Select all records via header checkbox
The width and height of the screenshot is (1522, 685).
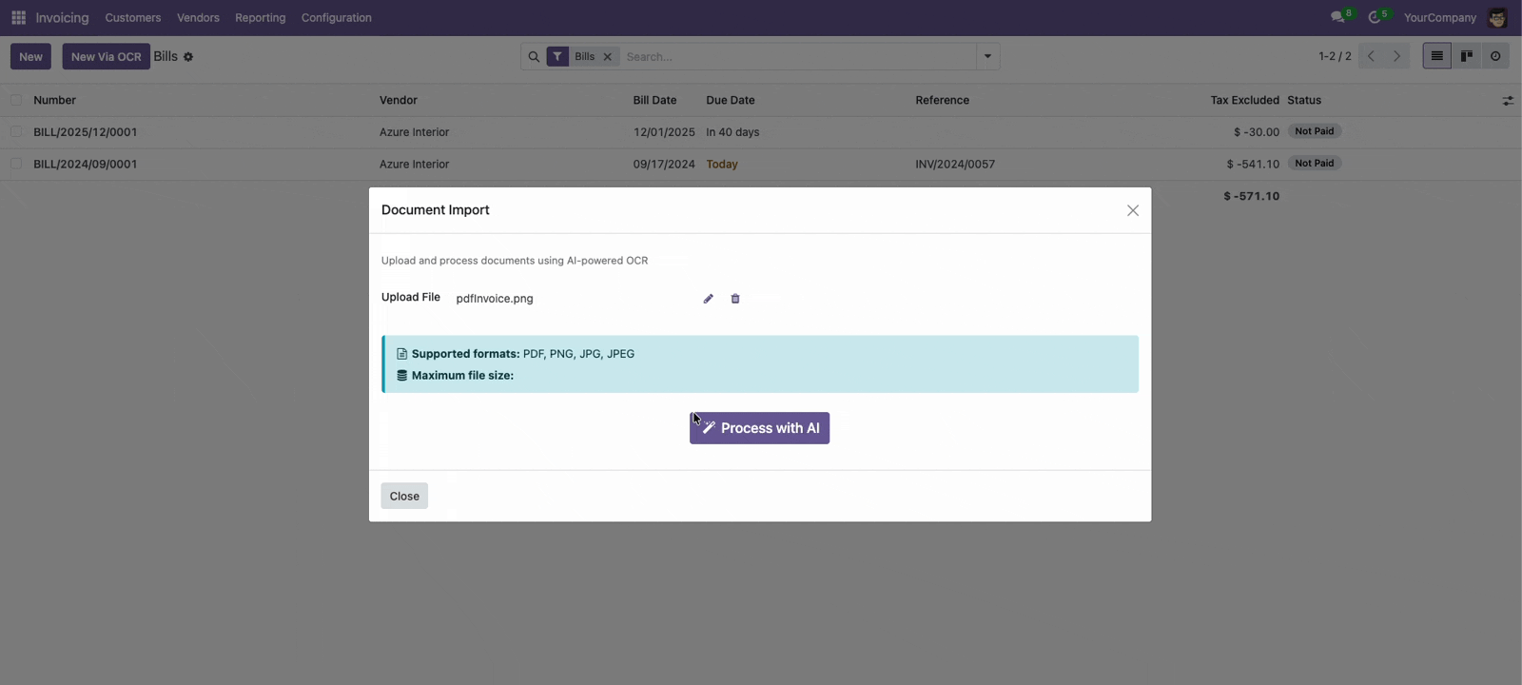pyautogui.click(x=16, y=100)
